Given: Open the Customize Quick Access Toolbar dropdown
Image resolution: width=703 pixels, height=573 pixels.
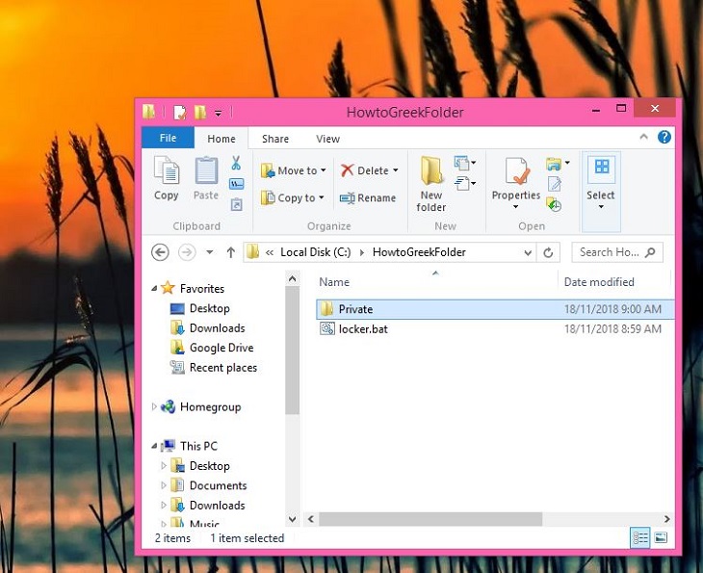Looking at the screenshot, I should click(218, 113).
